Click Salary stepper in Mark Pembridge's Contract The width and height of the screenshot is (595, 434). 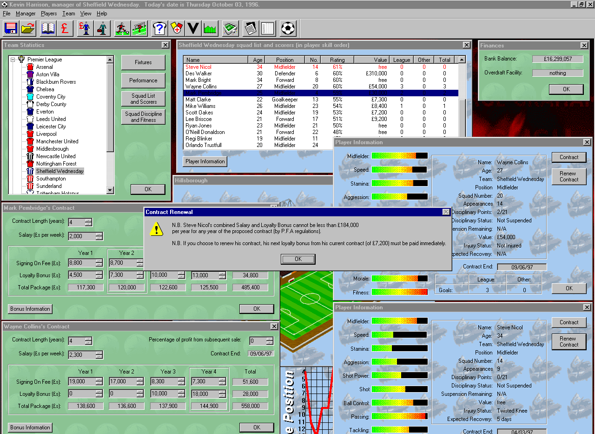99,236
